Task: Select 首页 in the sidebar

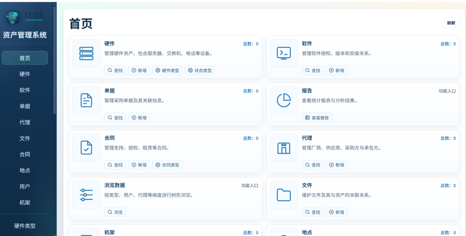Action: [x=25, y=58]
